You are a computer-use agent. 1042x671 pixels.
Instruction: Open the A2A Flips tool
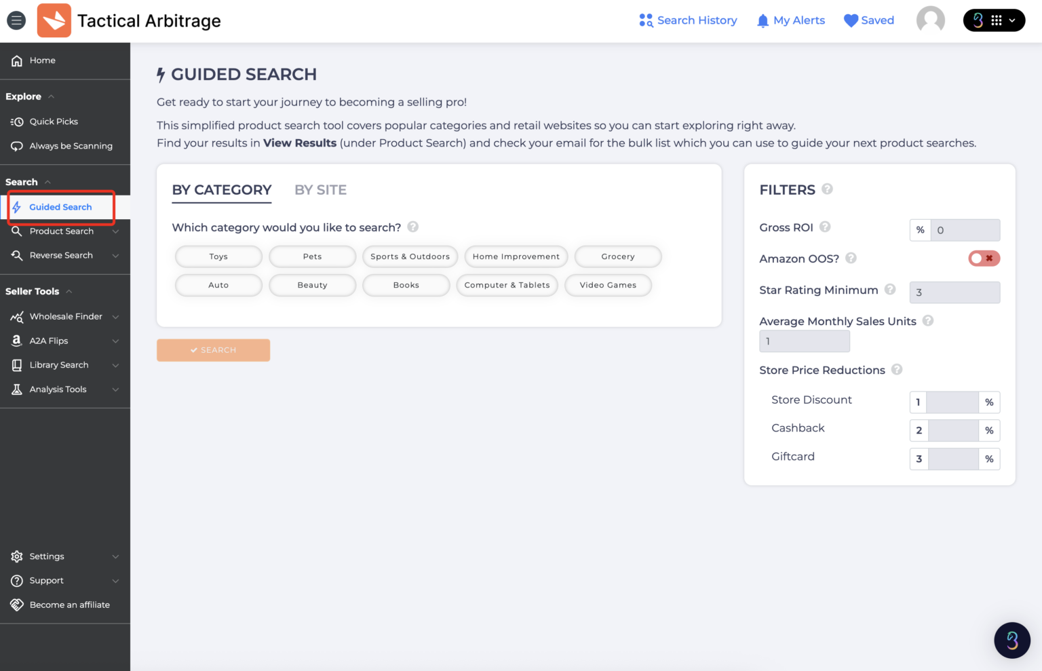pyautogui.click(x=48, y=341)
